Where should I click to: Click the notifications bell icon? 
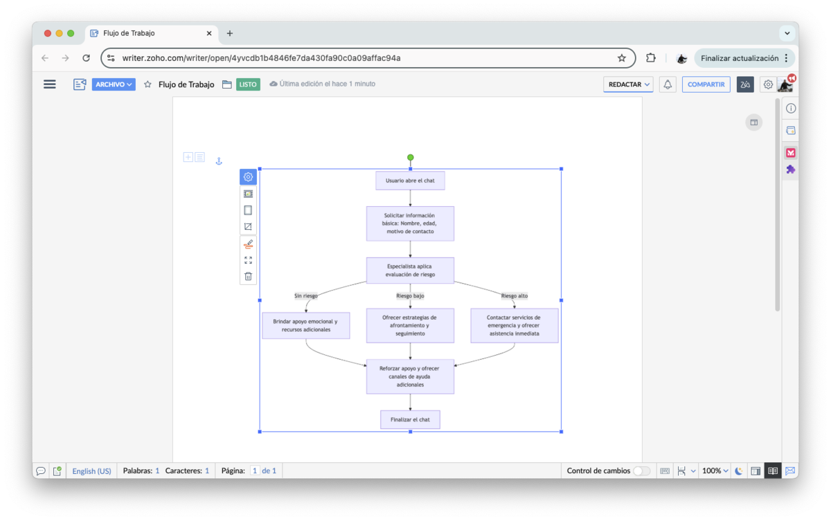point(668,84)
